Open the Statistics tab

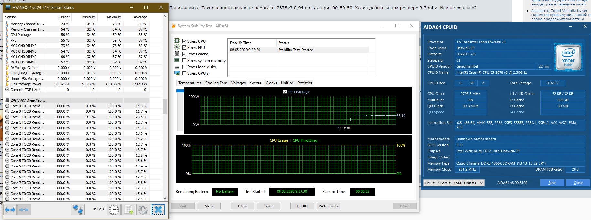[x=305, y=83]
